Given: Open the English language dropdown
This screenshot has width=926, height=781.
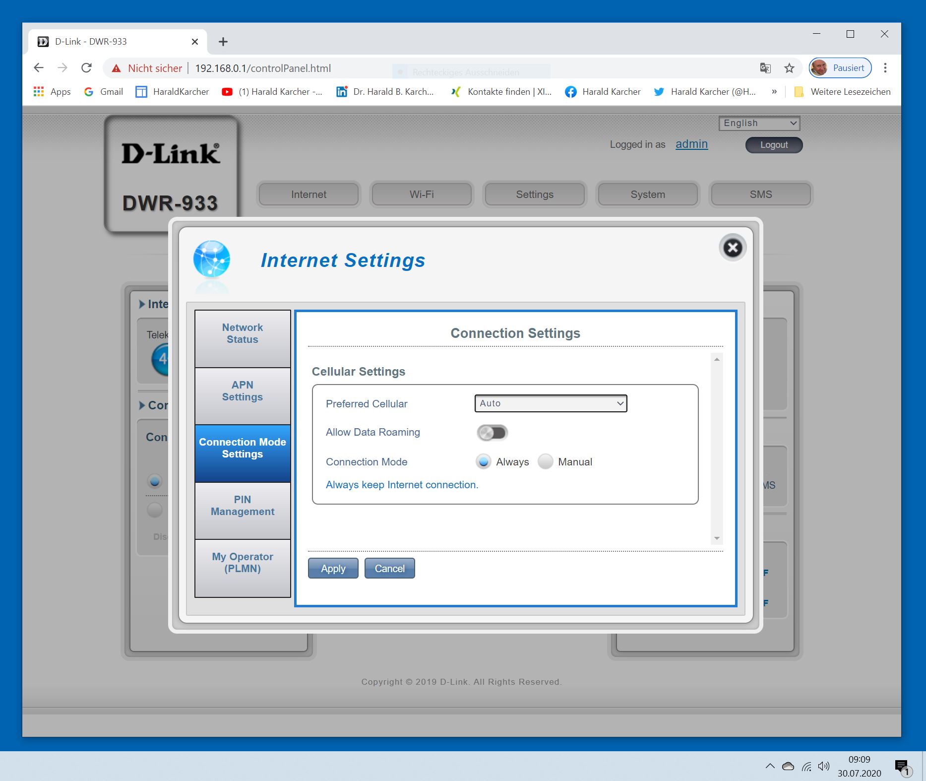Looking at the screenshot, I should [759, 123].
